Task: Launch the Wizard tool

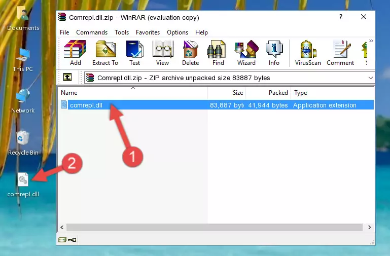Action: point(246,53)
